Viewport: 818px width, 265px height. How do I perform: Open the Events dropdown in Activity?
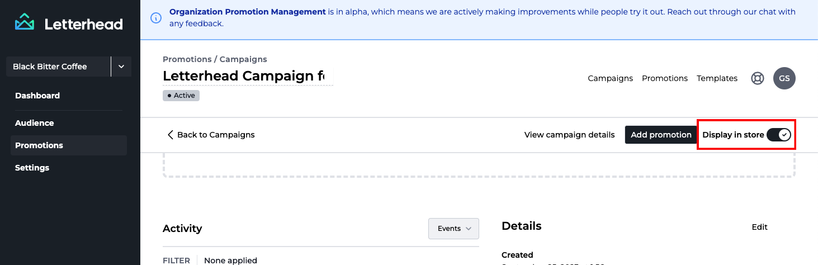point(453,229)
